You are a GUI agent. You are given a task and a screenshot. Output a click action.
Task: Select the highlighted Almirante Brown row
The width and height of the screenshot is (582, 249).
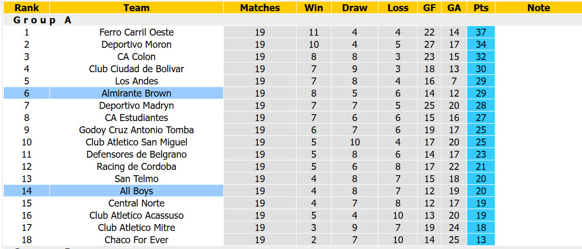coord(249,93)
